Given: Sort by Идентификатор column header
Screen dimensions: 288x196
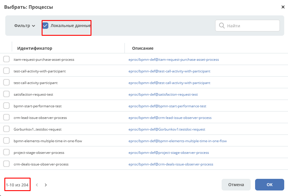Looking at the screenshot, I should coord(35,48).
